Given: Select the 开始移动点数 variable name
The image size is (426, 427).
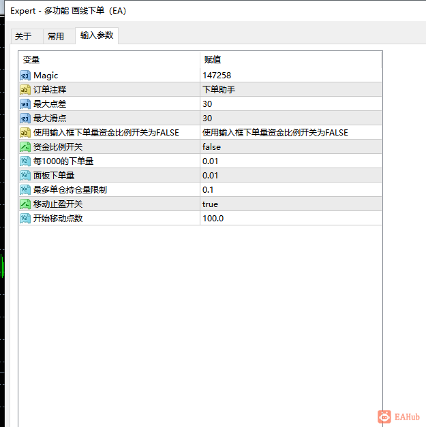Looking at the screenshot, I should pyautogui.click(x=58, y=219).
